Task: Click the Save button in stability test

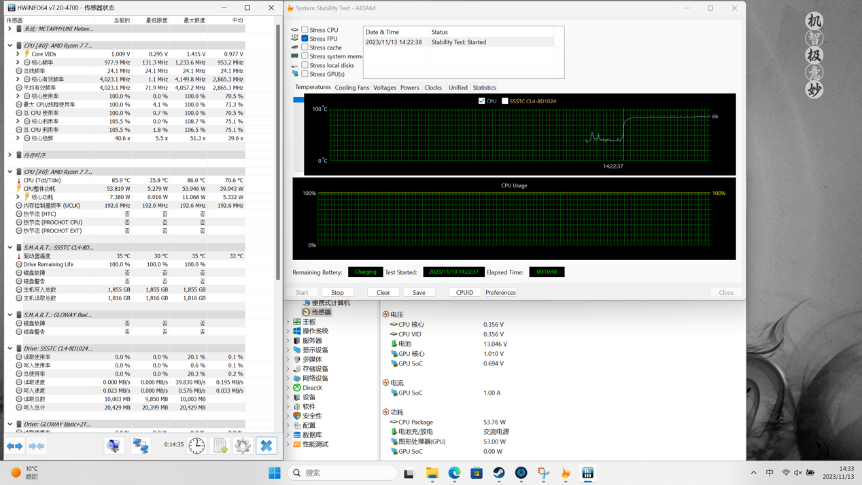Action: tap(419, 293)
